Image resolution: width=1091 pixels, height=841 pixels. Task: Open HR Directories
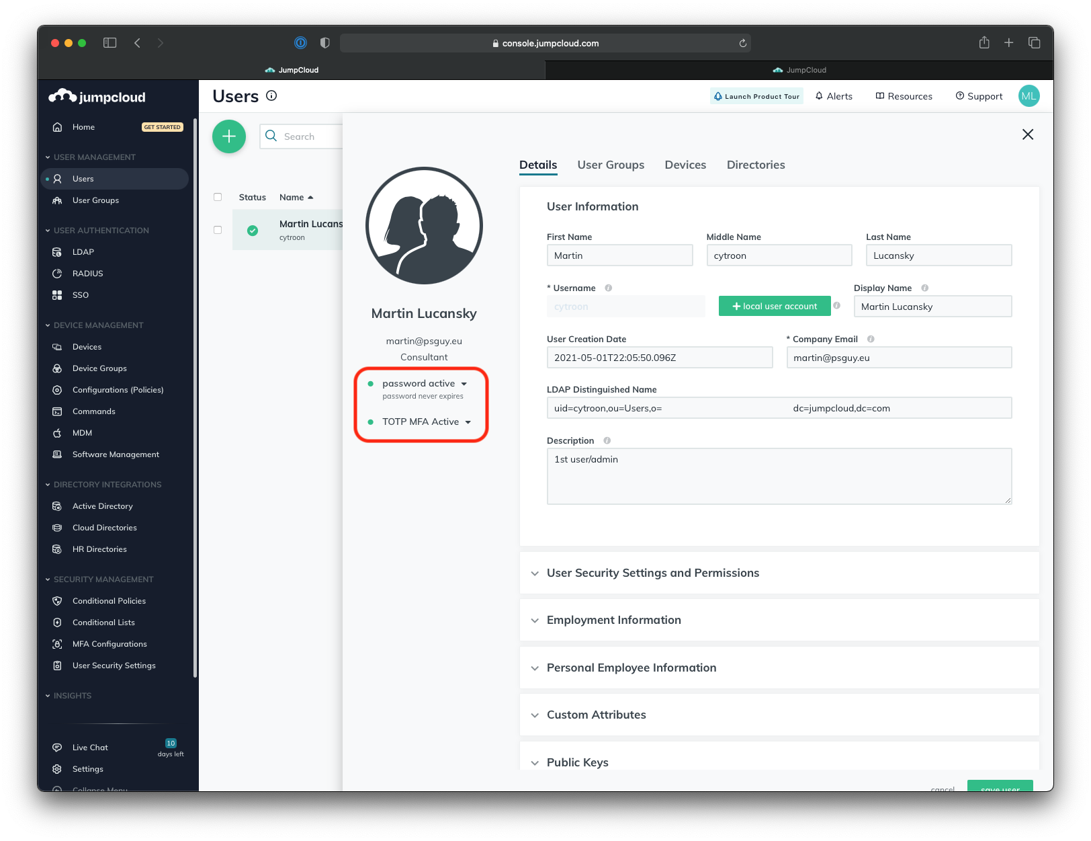(99, 549)
